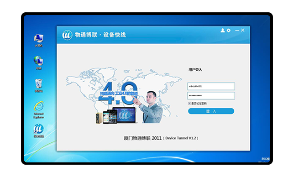Select the Computer desktop icon
This screenshot has height=177, width=294.
tap(39, 41)
